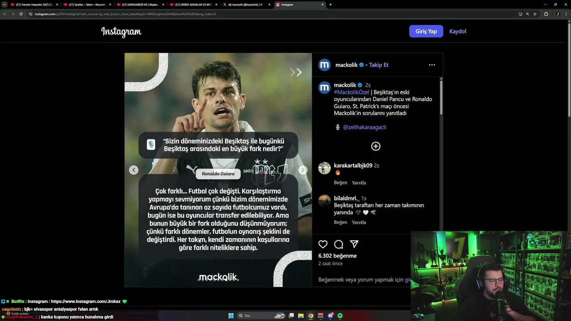Close the Instagram browser tab
571x321 pixels.
[x=323, y=4]
